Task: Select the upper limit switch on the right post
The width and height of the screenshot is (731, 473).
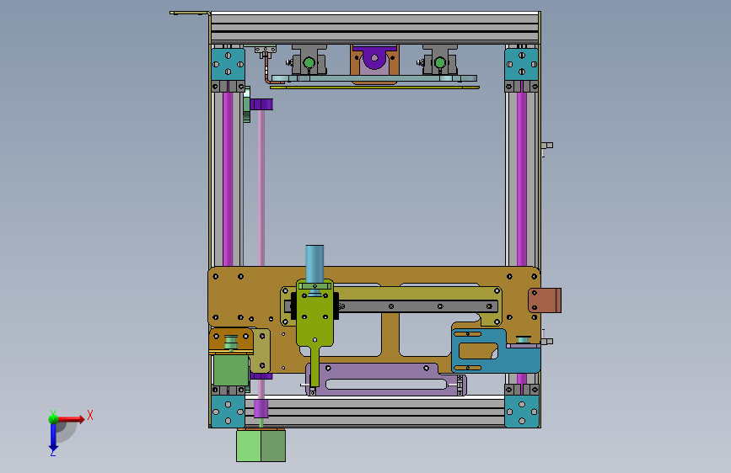Action: click(x=547, y=146)
